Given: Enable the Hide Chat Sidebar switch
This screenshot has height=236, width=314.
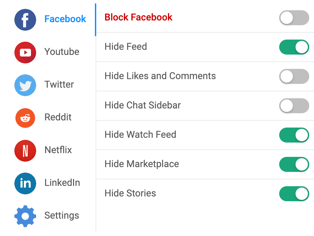Looking at the screenshot, I should coord(294,106).
